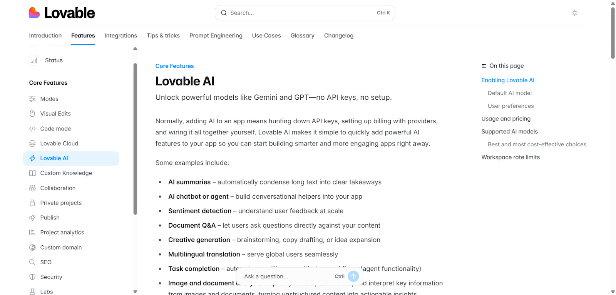616x295 pixels.
Task: Submit question with the arrow send button
Action: click(353, 276)
